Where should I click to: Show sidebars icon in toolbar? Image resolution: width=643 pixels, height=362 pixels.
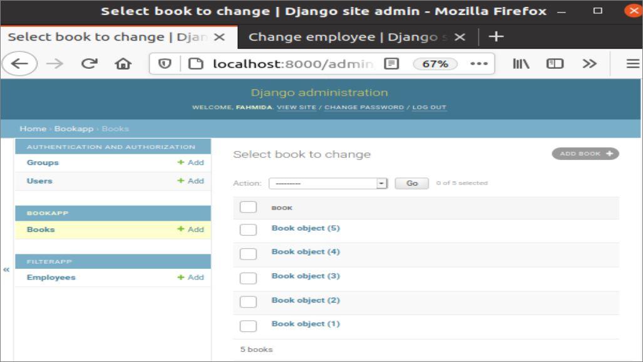(555, 64)
